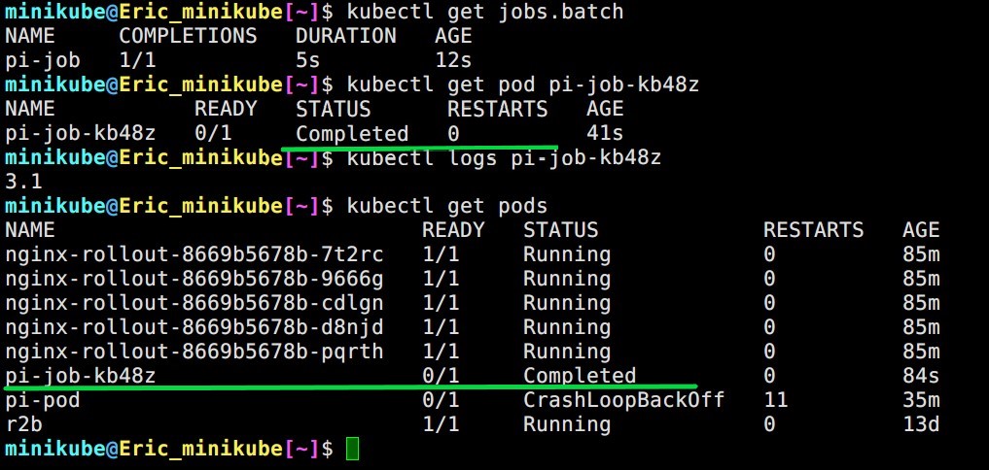The image size is (989, 470).
Task: Click the Running status of nginx-rollout 7t2rc
Action: tap(567, 255)
